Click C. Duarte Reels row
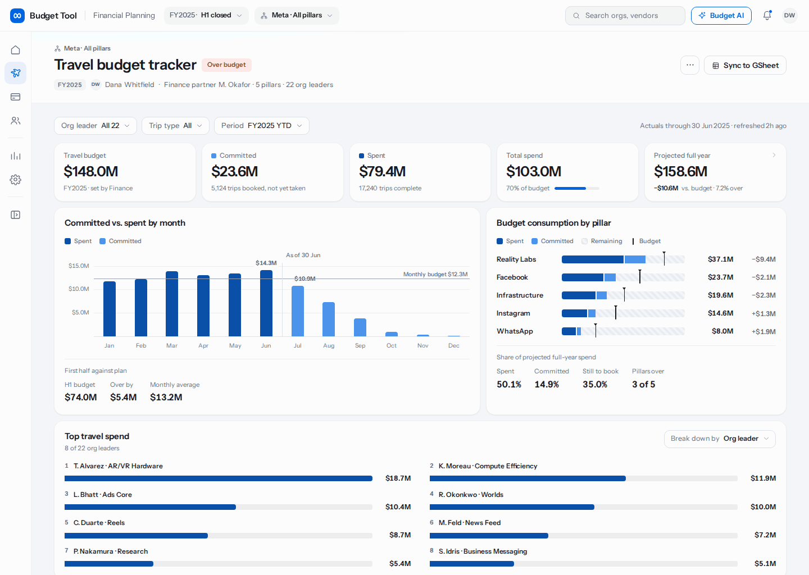 click(x=238, y=529)
